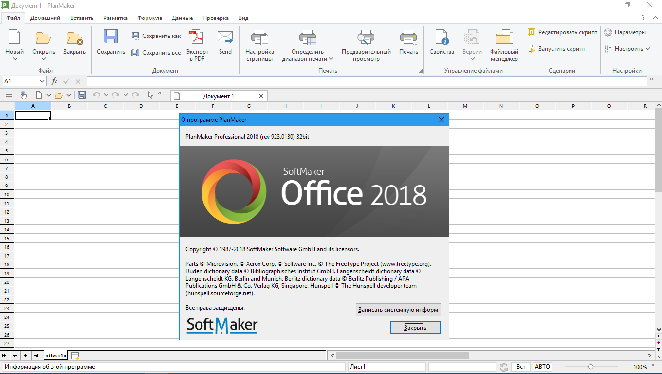Click the fx insert function icon
This screenshot has width=662, height=374.
click(x=55, y=81)
